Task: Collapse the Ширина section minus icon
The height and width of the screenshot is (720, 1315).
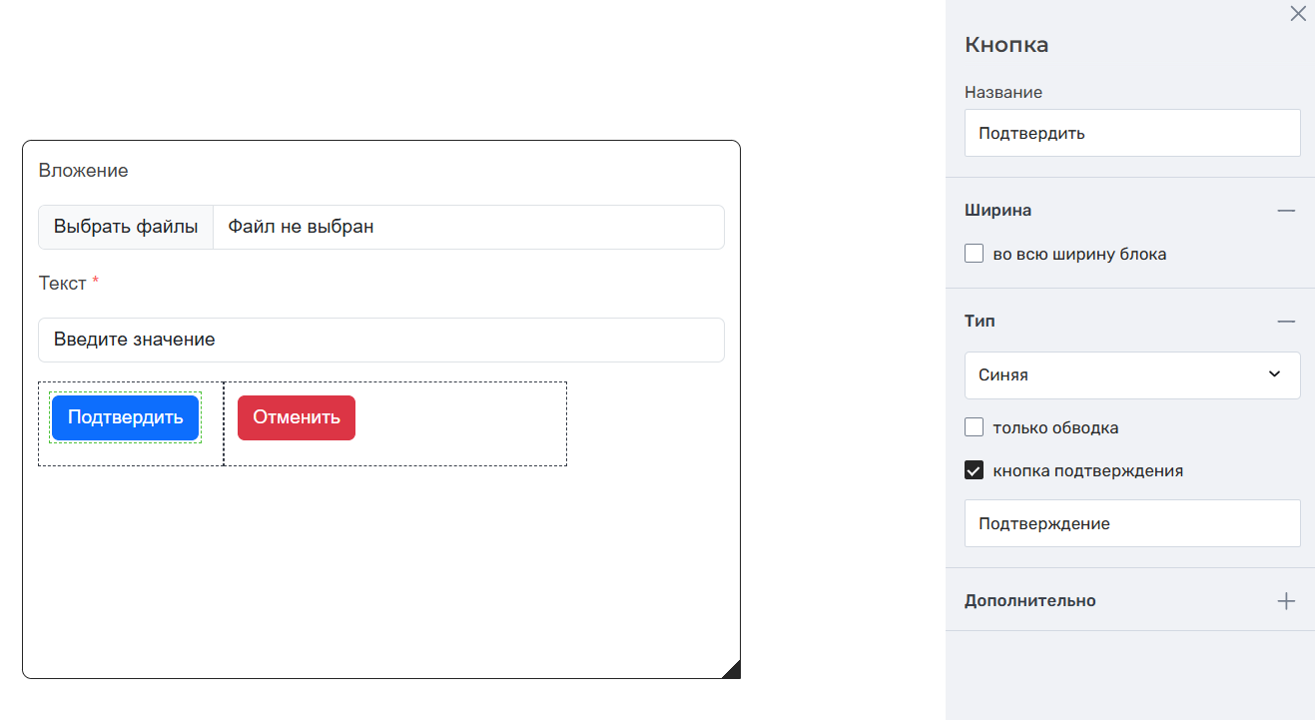Action: point(1286,211)
